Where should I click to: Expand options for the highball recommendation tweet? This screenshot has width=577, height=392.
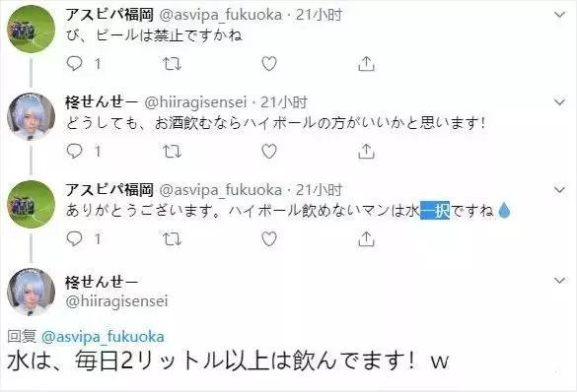coord(559,101)
